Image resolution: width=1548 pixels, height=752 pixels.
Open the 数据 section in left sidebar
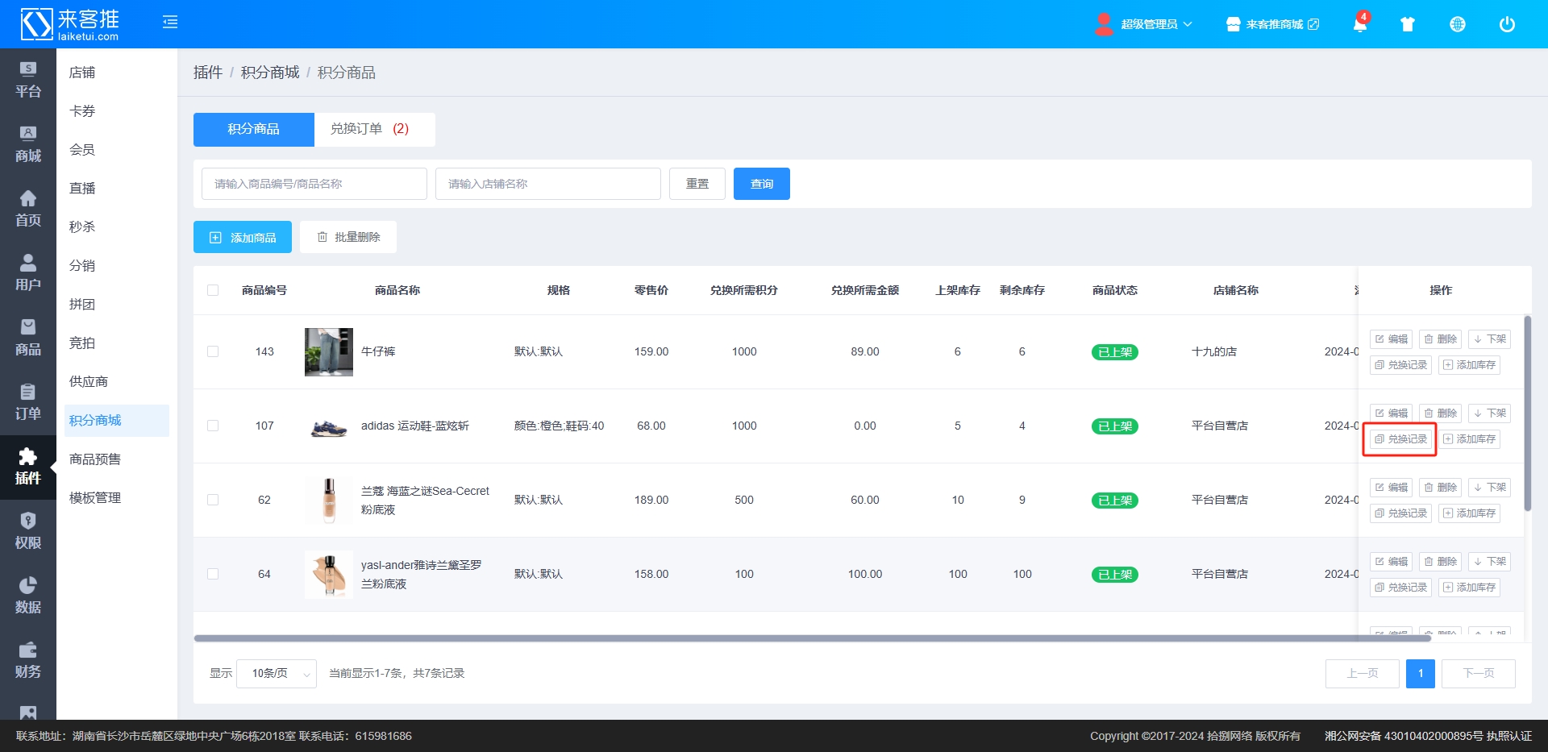click(28, 596)
